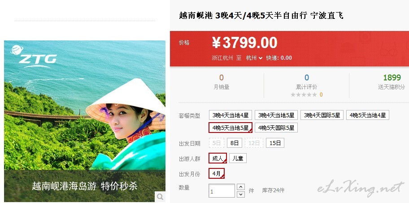Select package 3晚4天当地5星
The width and height of the screenshot is (409, 203).
276,115
